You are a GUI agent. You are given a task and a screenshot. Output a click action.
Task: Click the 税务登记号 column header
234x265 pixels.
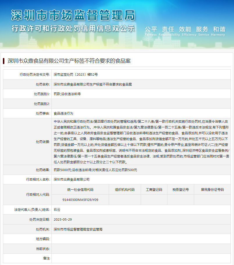point(181,190)
